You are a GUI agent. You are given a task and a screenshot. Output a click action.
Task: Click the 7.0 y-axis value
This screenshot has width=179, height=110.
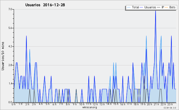pos(10,9)
